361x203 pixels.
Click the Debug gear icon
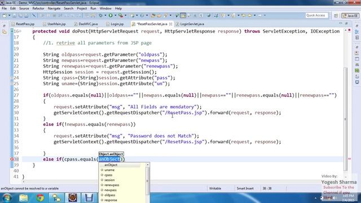pyautogui.click(x=100, y=15)
